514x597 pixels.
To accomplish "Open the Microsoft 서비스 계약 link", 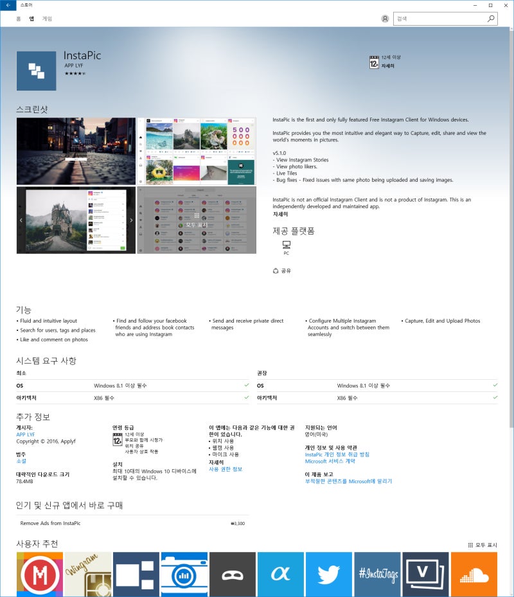I will (x=330, y=461).
